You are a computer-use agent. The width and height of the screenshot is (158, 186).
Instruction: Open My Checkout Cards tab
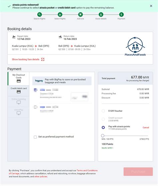19,79
